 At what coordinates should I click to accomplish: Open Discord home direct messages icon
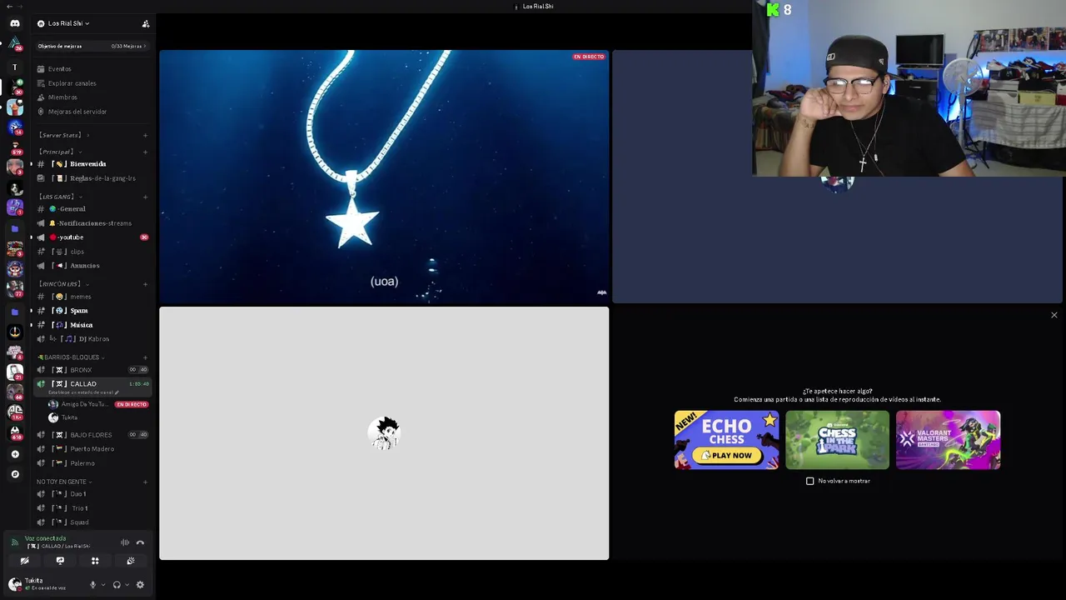[14, 23]
